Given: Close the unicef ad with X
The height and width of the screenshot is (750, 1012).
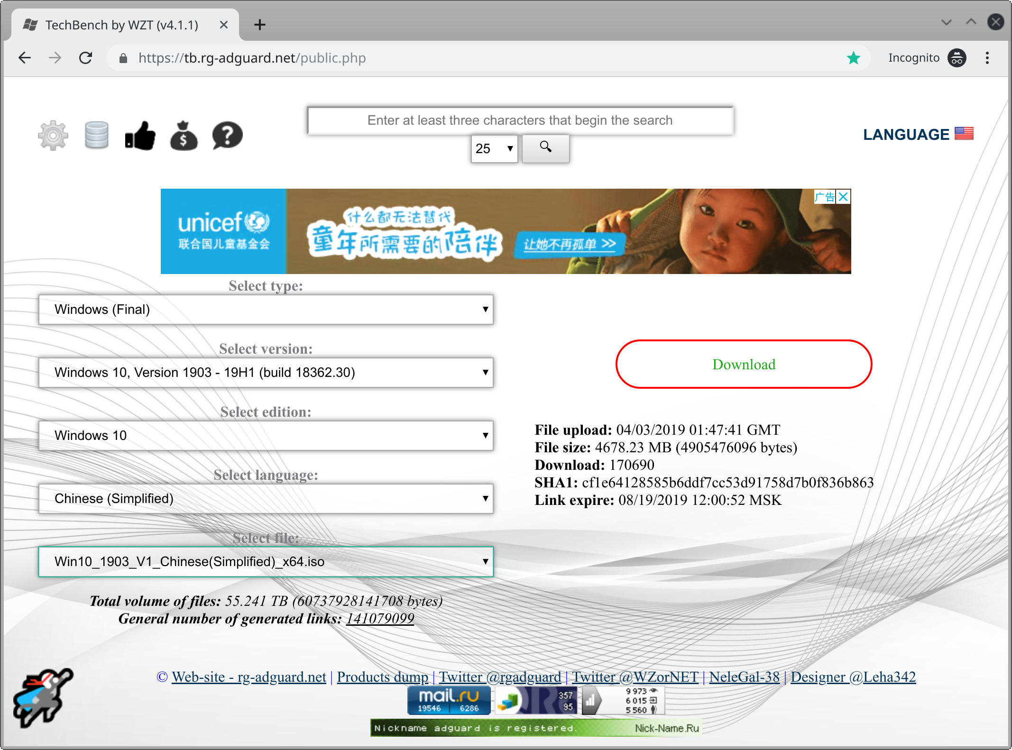Looking at the screenshot, I should [x=844, y=197].
